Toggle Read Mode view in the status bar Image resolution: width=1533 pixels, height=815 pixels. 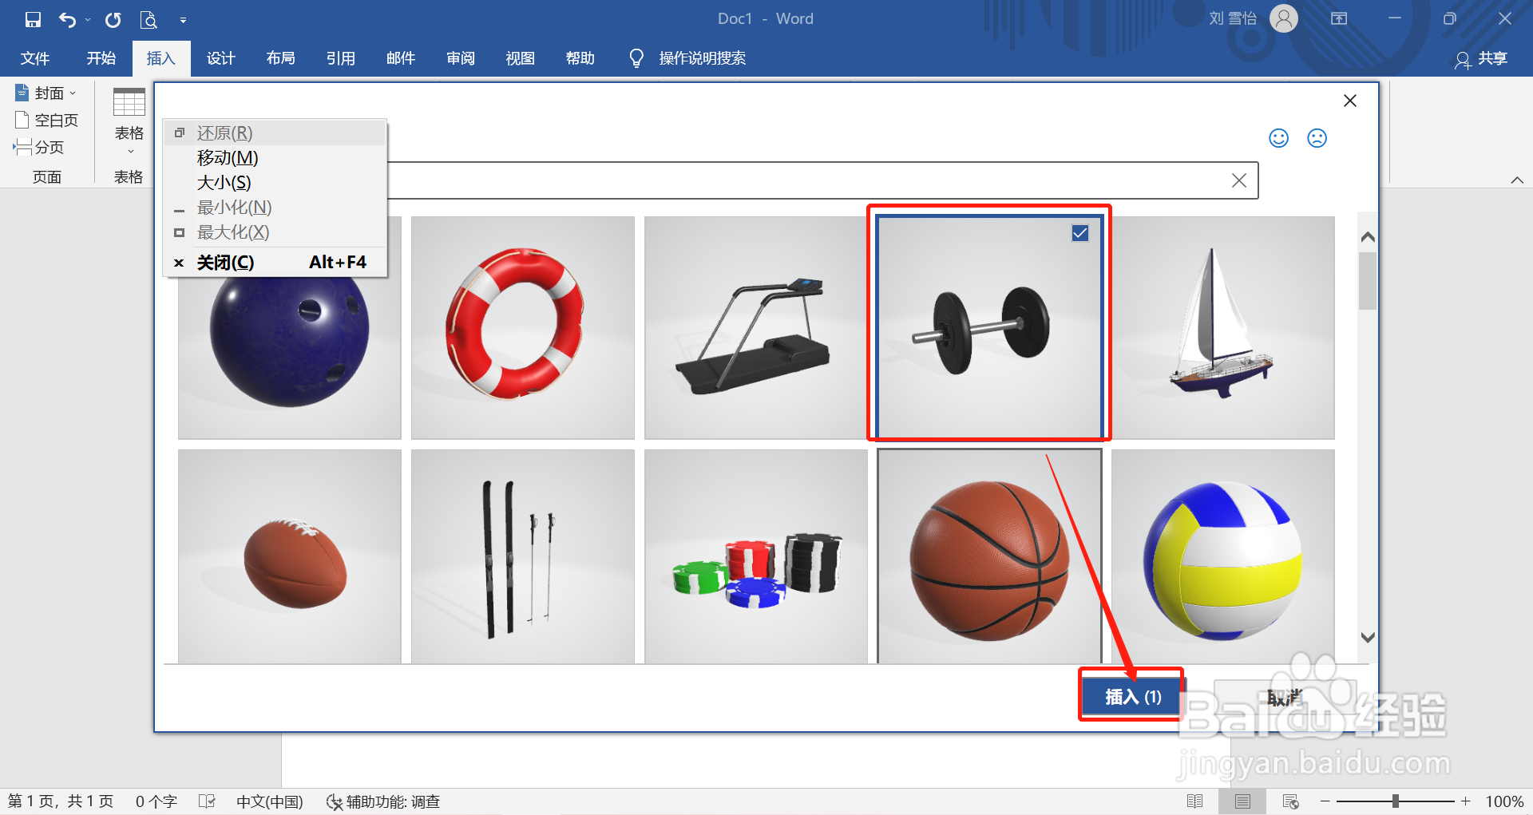click(x=1196, y=801)
